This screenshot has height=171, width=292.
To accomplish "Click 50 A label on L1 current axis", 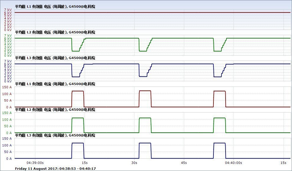I will (8, 100).
